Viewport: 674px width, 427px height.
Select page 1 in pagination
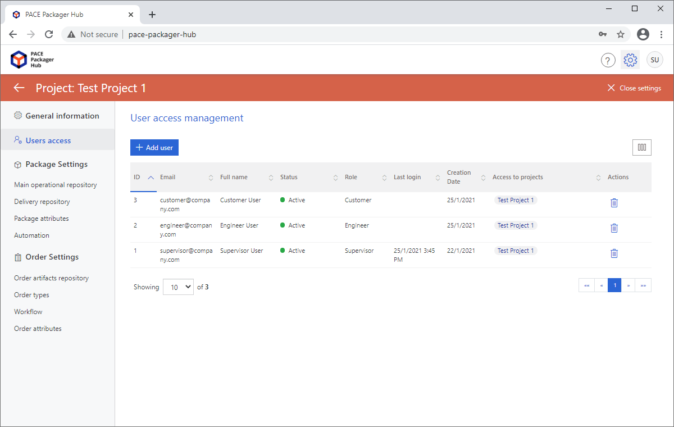614,285
